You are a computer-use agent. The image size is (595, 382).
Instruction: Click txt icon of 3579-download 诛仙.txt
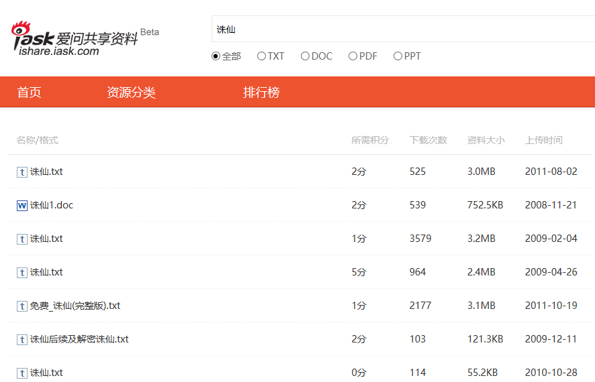pos(22,239)
